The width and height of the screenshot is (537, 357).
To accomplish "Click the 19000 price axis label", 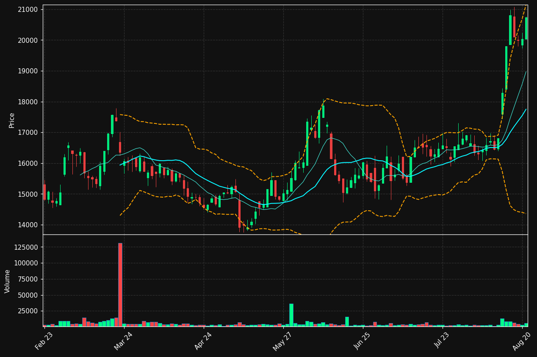I will (28, 71).
